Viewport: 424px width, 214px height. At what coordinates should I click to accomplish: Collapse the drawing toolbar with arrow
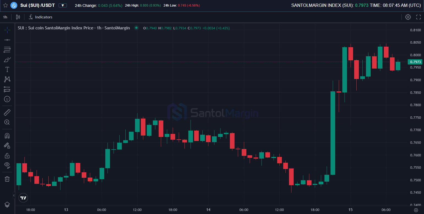coord(14,195)
